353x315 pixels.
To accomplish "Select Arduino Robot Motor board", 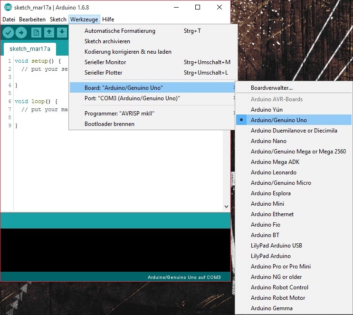I will [294, 298].
